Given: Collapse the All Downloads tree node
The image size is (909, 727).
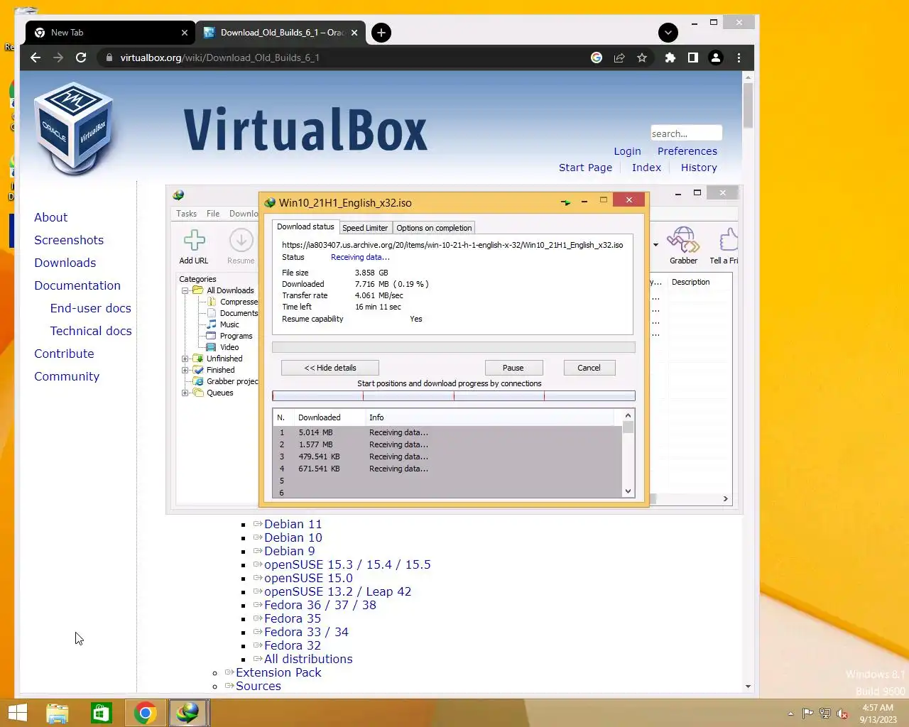Looking at the screenshot, I should [x=185, y=290].
